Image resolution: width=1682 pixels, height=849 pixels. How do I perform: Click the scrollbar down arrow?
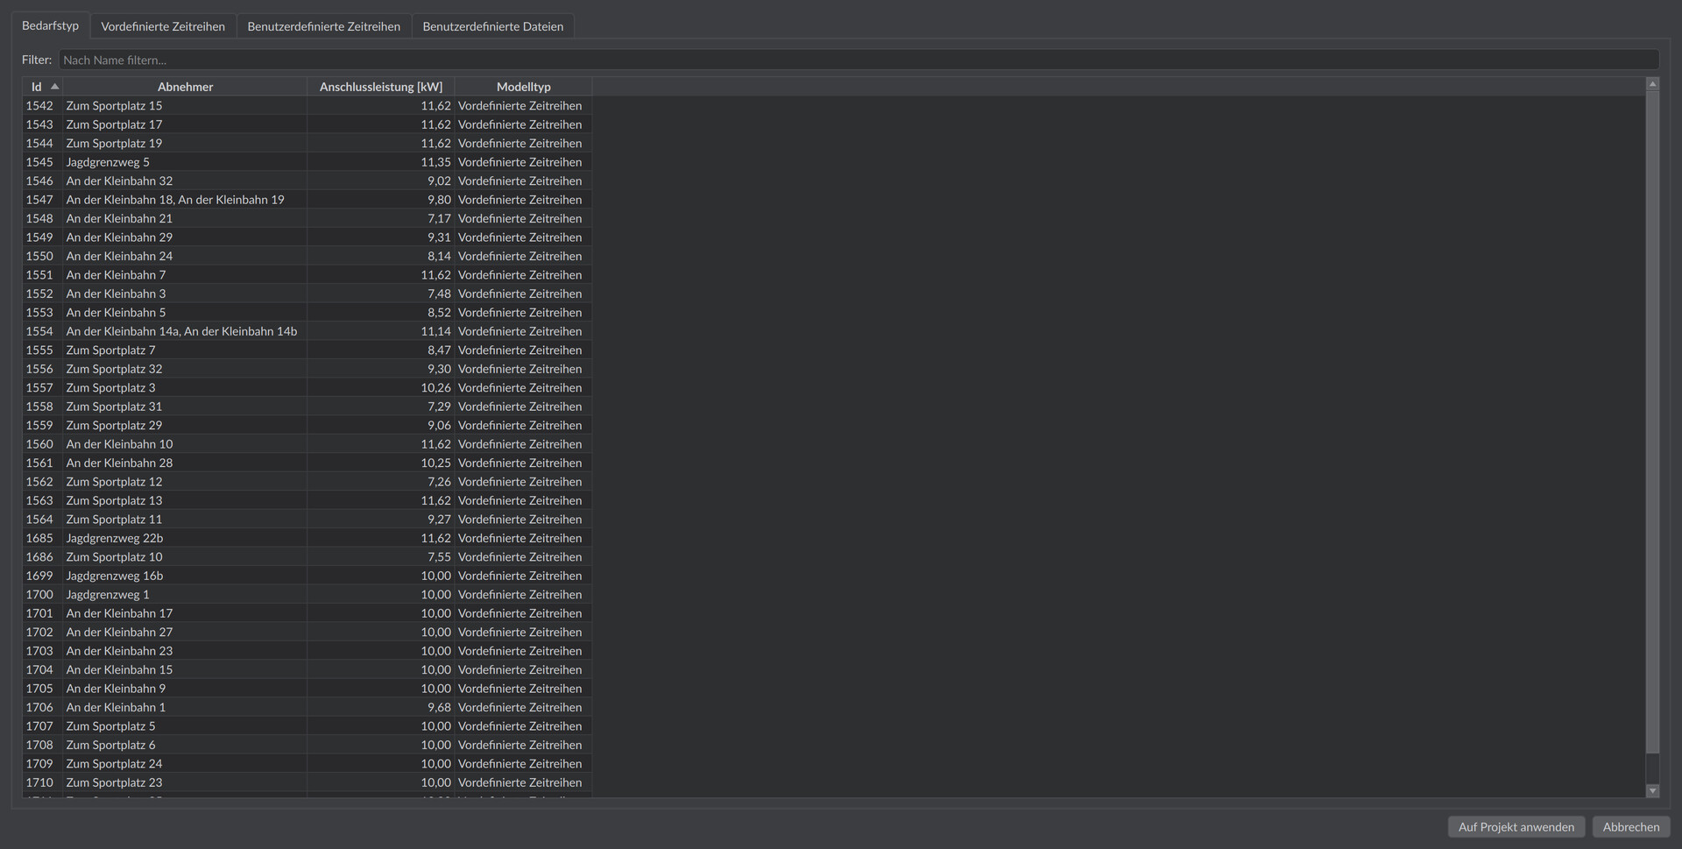point(1652,790)
